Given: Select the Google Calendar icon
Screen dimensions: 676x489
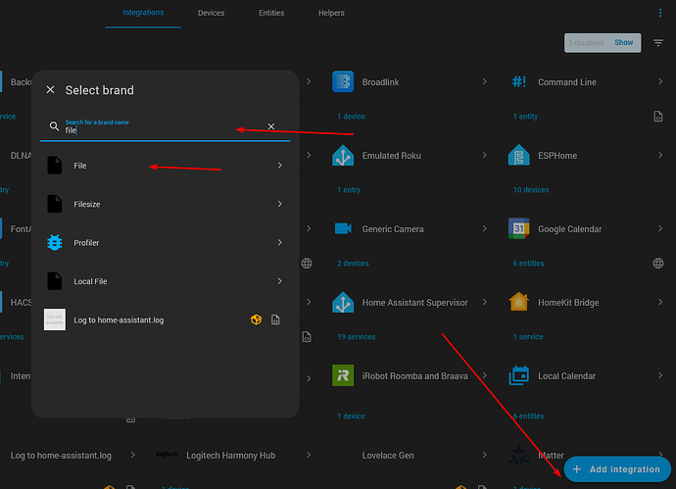Looking at the screenshot, I should (519, 229).
